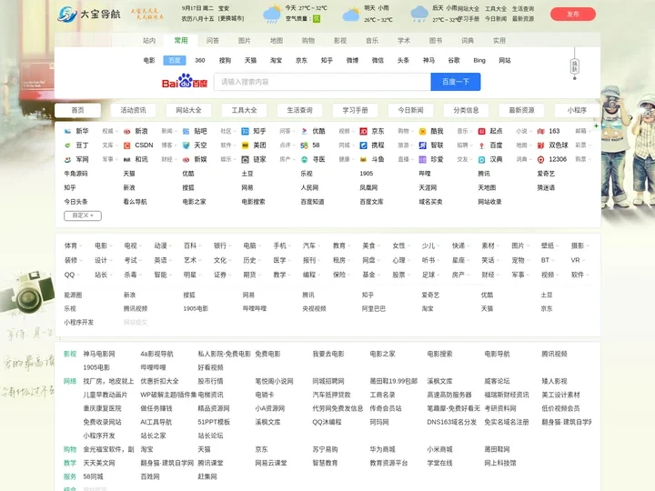Click the 军网 icon
Screen dimensions: 655x491
click(67, 159)
